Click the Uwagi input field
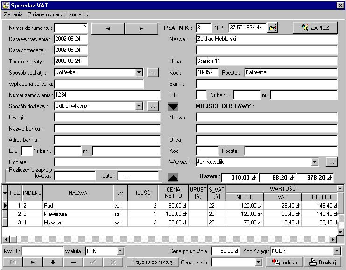346x270 pixels. click(107, 118)
